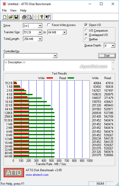This screenshot has width=119, height=186.
Task: Click the read value 371479 for 8 KB
Action: coord(109,98)
